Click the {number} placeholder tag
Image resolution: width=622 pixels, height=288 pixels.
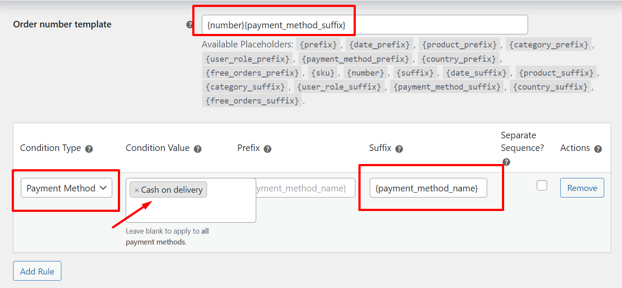click(365, 72)
